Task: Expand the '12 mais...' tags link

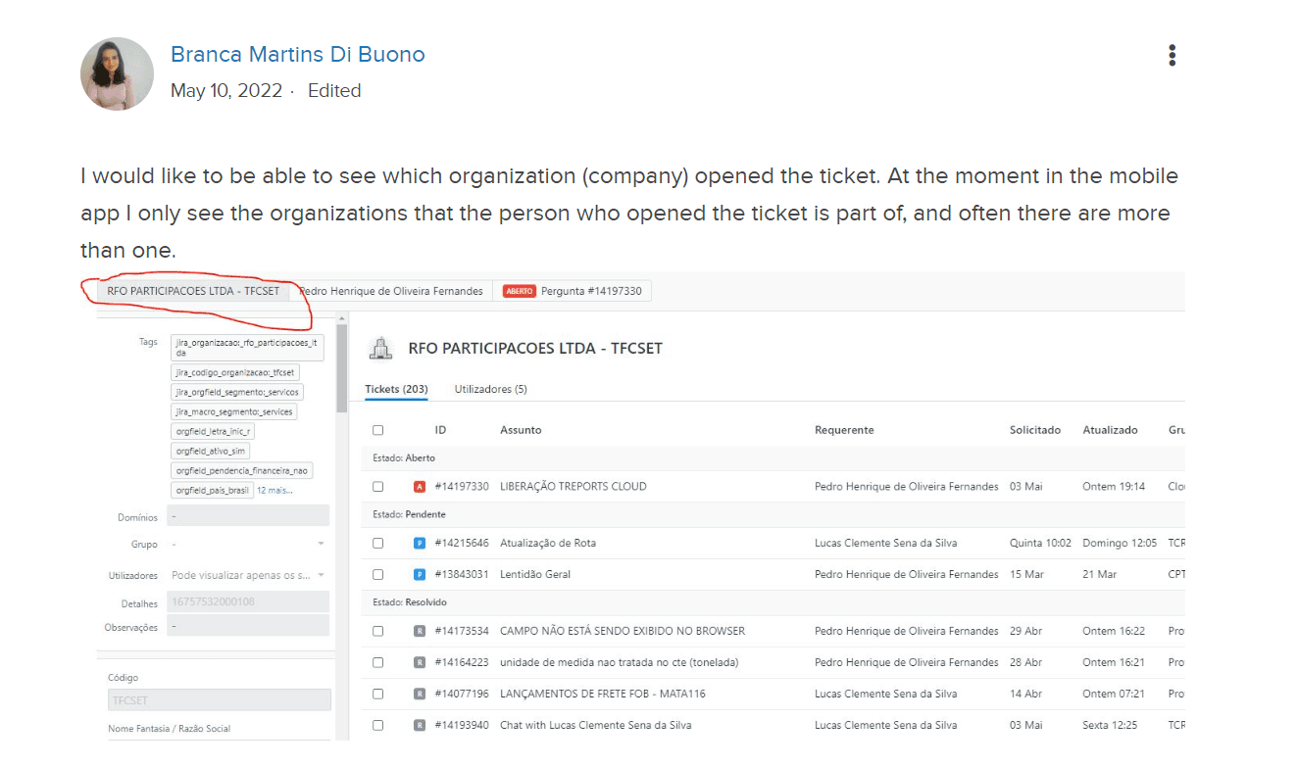Action: tap(274, 490)
